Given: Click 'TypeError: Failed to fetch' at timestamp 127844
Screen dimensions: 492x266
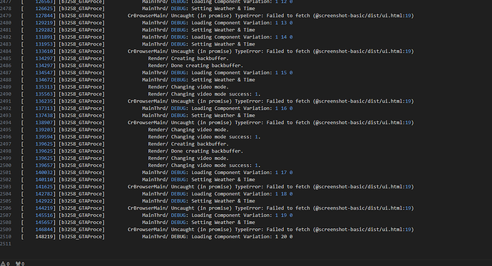Looking at the screenshot, I should (272, 16).
